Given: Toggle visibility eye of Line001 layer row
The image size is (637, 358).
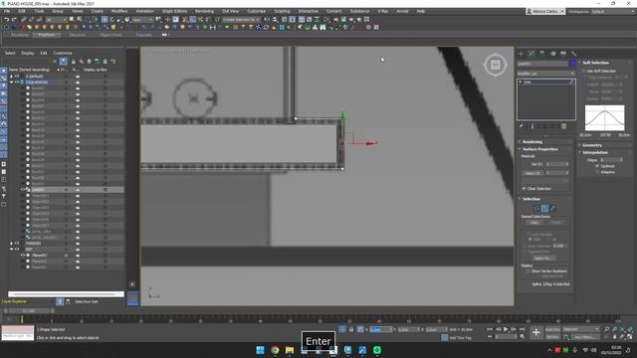Looking at the screenshot, I should [x=23, y=190].
